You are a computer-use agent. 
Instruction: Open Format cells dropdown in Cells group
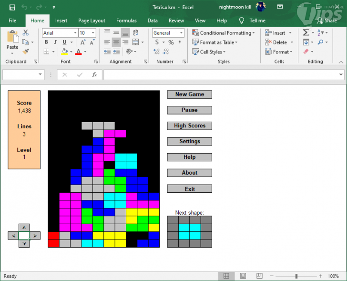(279, 52)
